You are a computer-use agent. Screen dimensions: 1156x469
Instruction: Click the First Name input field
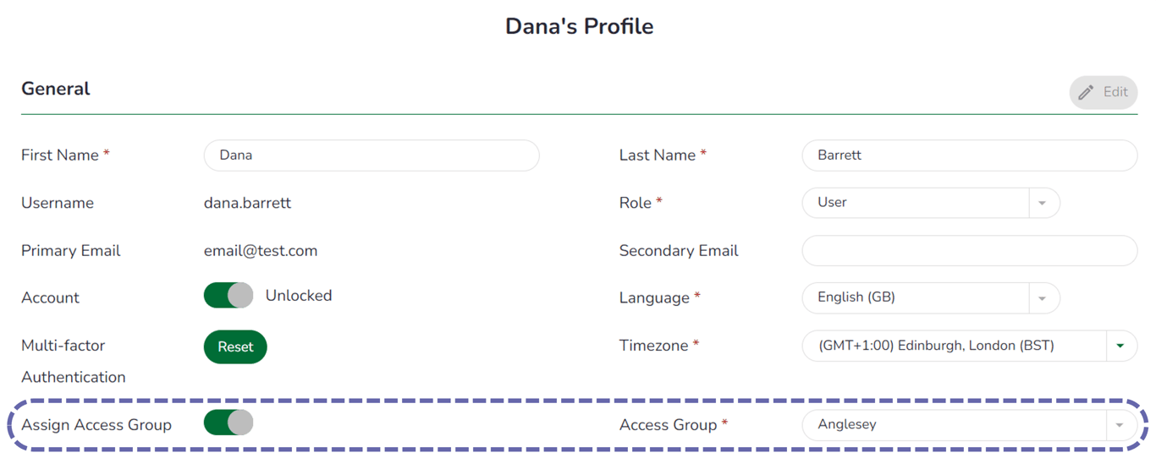371,155
